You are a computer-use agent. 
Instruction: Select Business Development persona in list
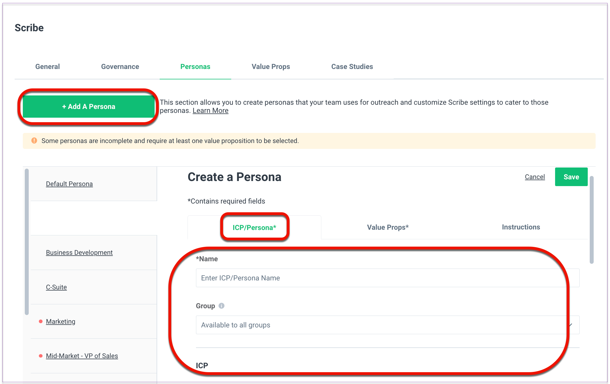pos(79,253)
